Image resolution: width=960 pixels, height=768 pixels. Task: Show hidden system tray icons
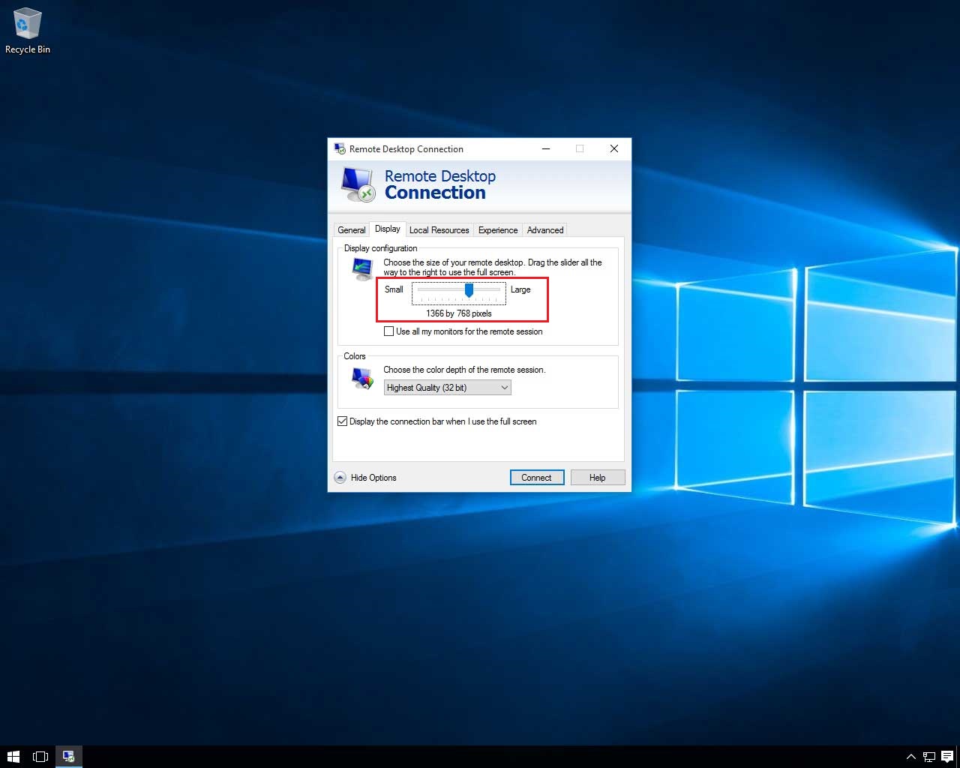[910, 757]
